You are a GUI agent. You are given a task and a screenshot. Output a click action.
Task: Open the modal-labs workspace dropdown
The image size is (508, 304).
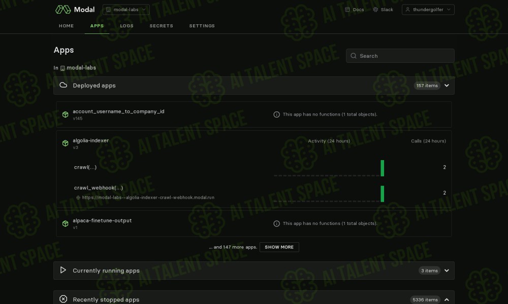tap(126, 10)
